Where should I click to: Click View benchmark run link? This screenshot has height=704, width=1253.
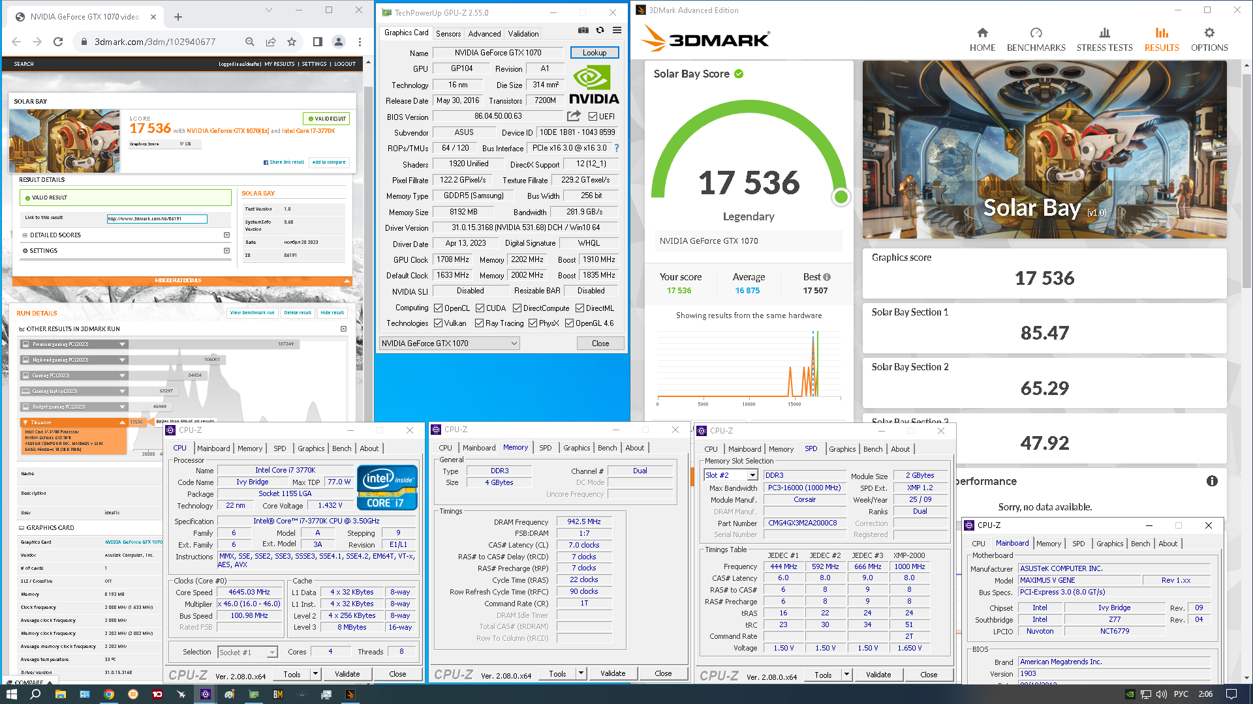[x=253, y=313]
